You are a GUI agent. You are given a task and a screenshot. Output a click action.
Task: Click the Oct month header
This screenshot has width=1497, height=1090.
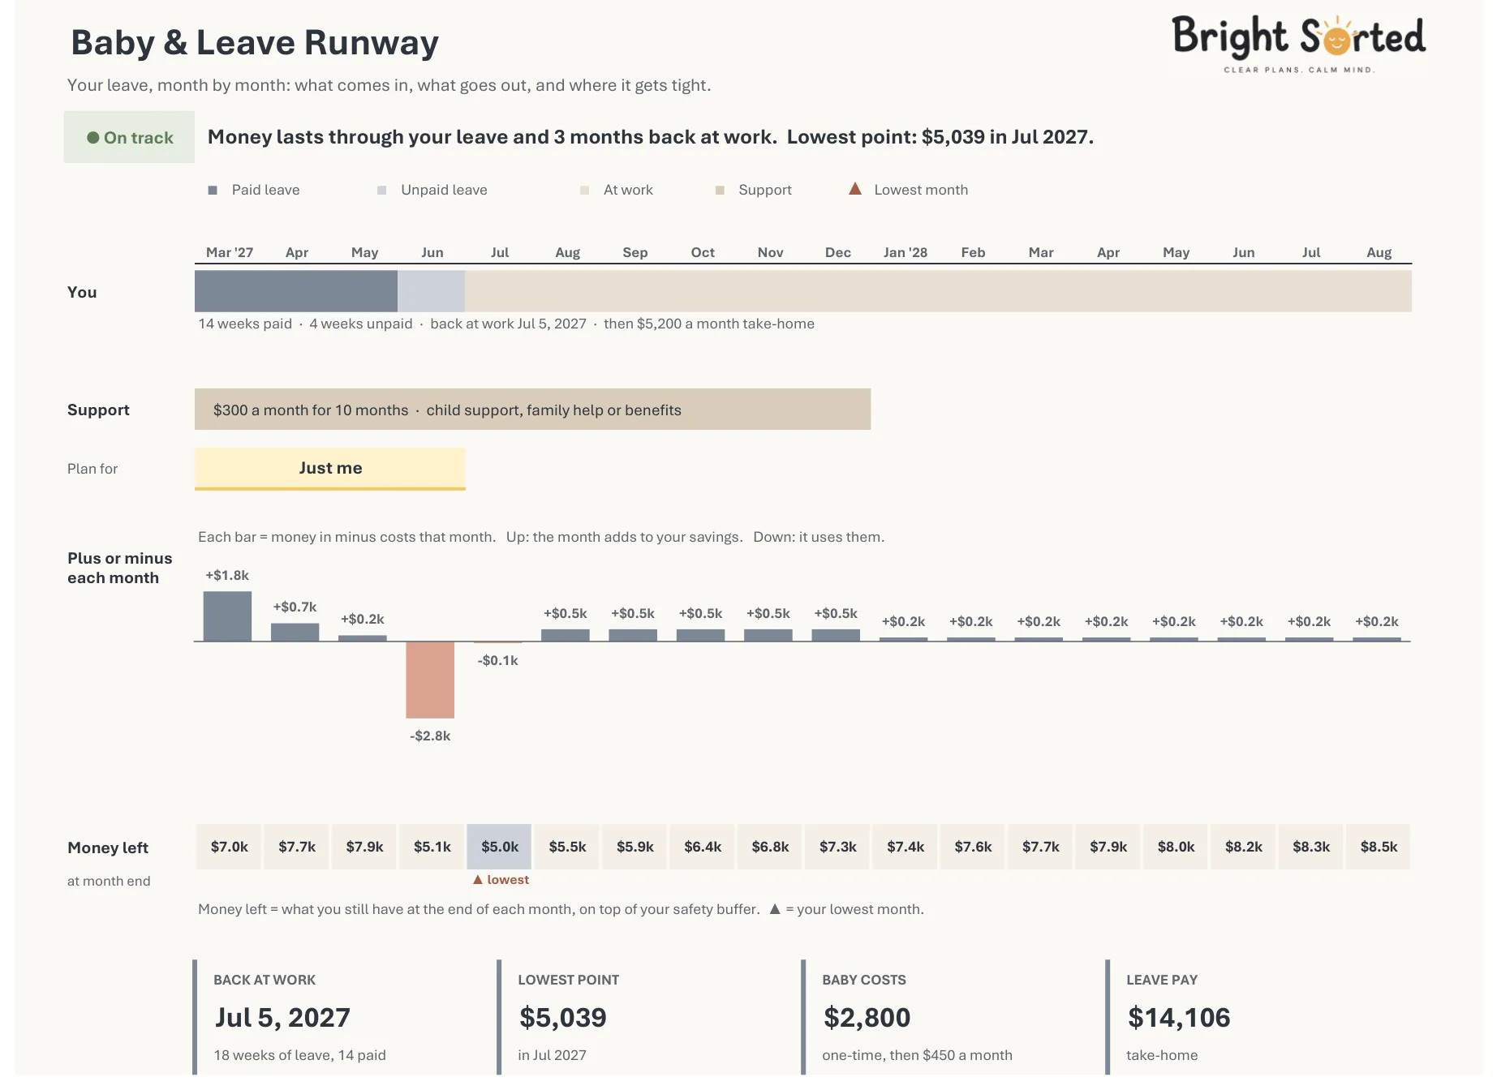point(703,252)
